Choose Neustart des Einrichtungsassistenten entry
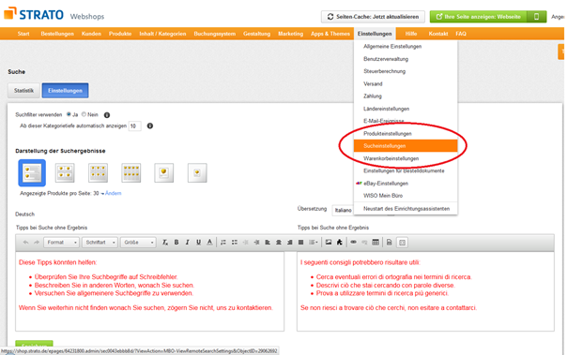This screenshot has width=567, height=355. pyautogui.click(x=406, y=209)
